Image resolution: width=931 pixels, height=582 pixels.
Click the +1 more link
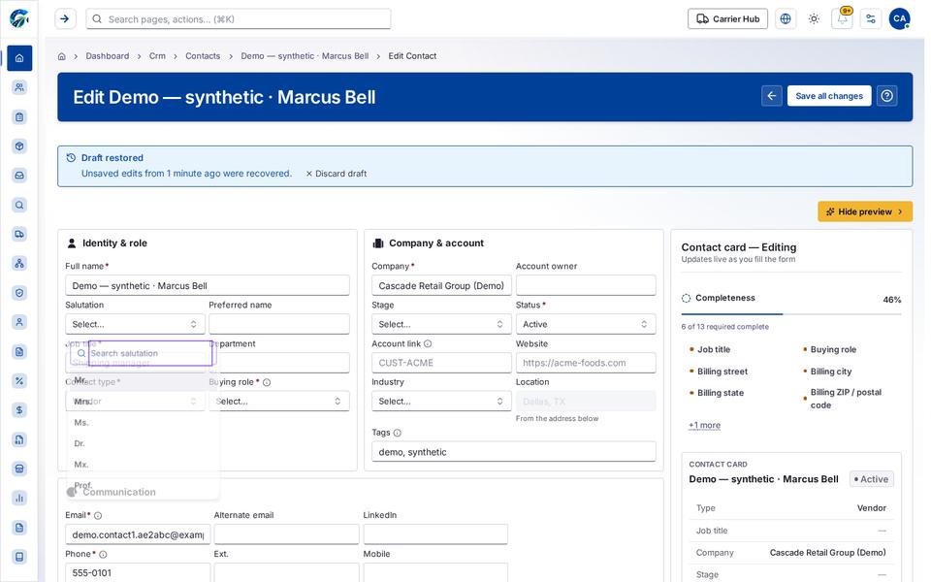704,425
